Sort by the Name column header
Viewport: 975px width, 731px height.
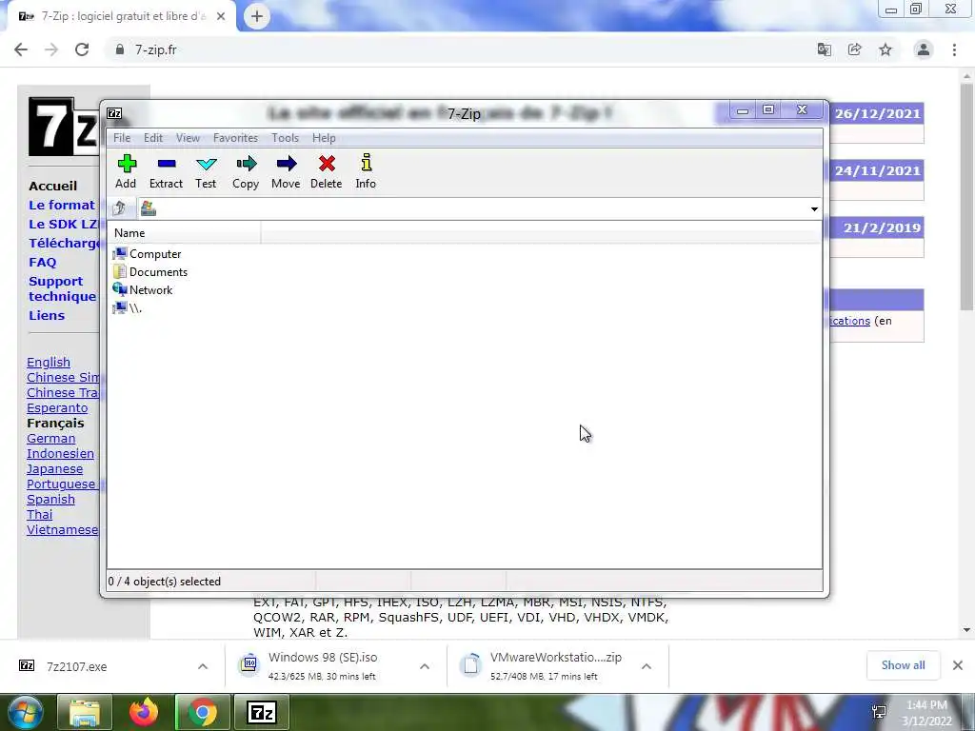click(184, 233)
